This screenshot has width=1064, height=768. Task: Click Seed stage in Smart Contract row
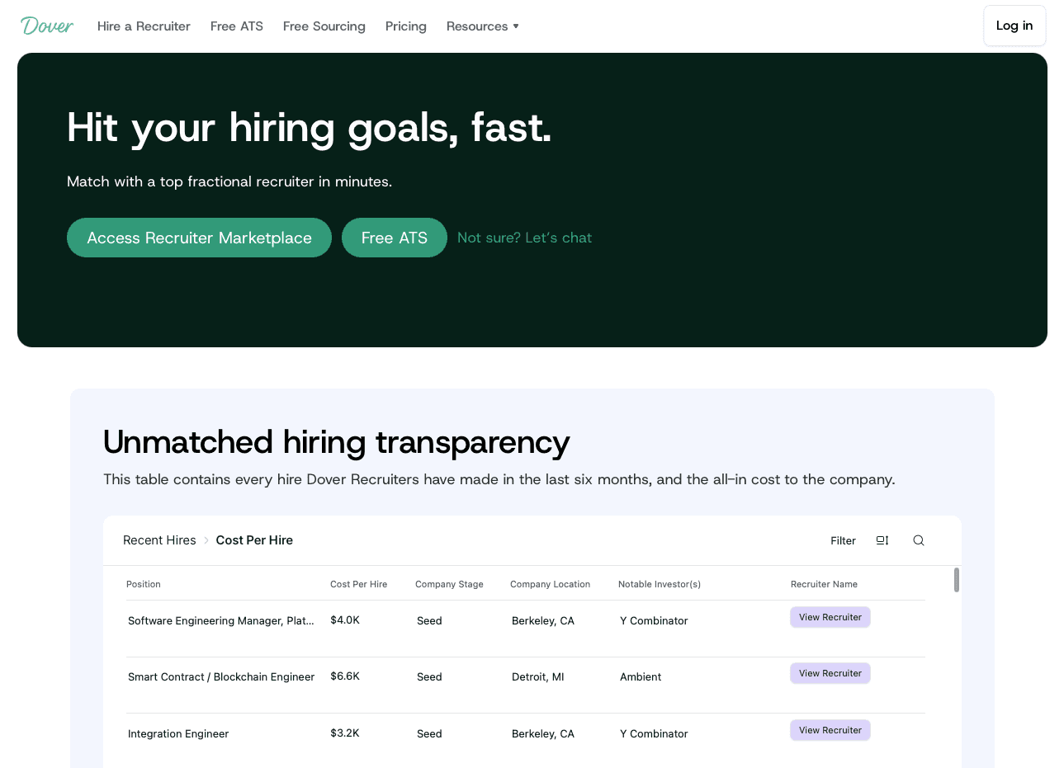point(429,677)
